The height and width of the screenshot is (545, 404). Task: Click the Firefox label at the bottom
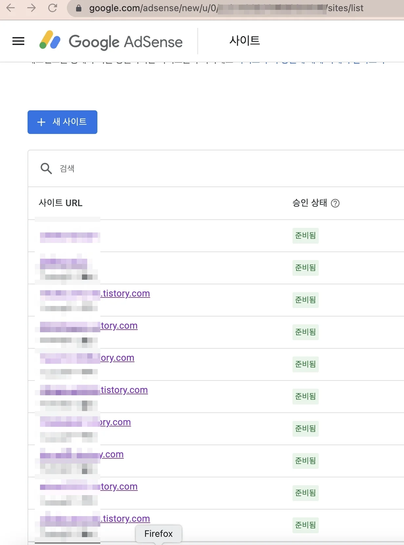pyautogui.click(x=158, y=534)
